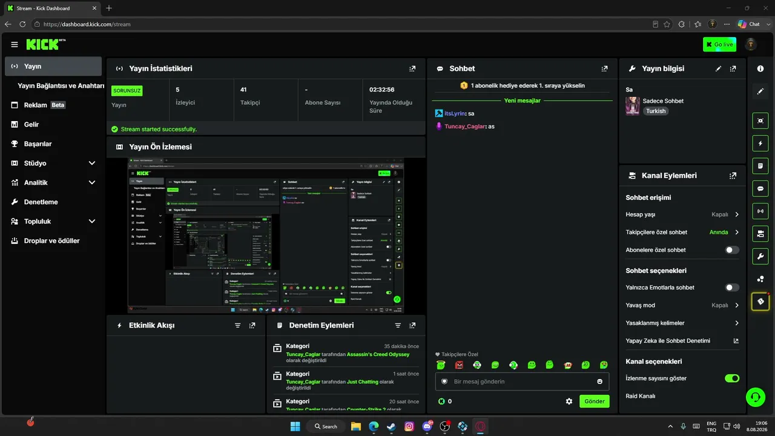Pop out the Yayın İstatistikleri panel
775x436 pixels.
[x=412, y=68]
